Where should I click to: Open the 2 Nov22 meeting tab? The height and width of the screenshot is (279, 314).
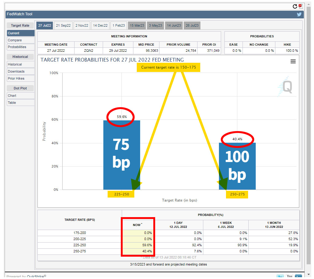pyautogui.click(x=82, y=25)
